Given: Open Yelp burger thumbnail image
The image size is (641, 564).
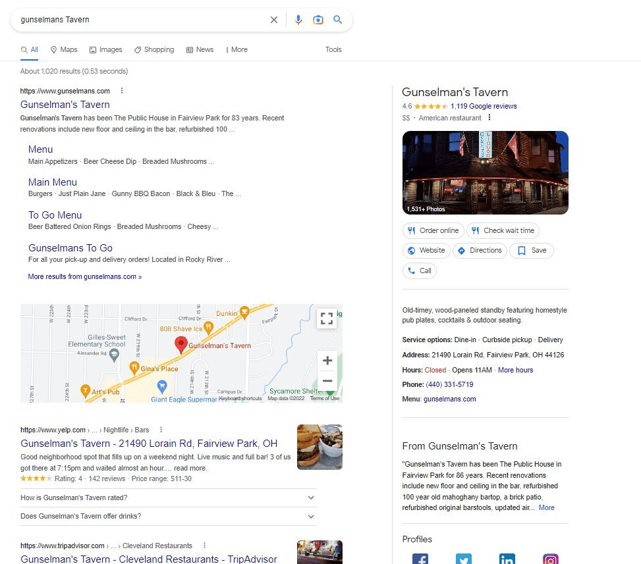Looking at the screenshot, I should (320, 448).
